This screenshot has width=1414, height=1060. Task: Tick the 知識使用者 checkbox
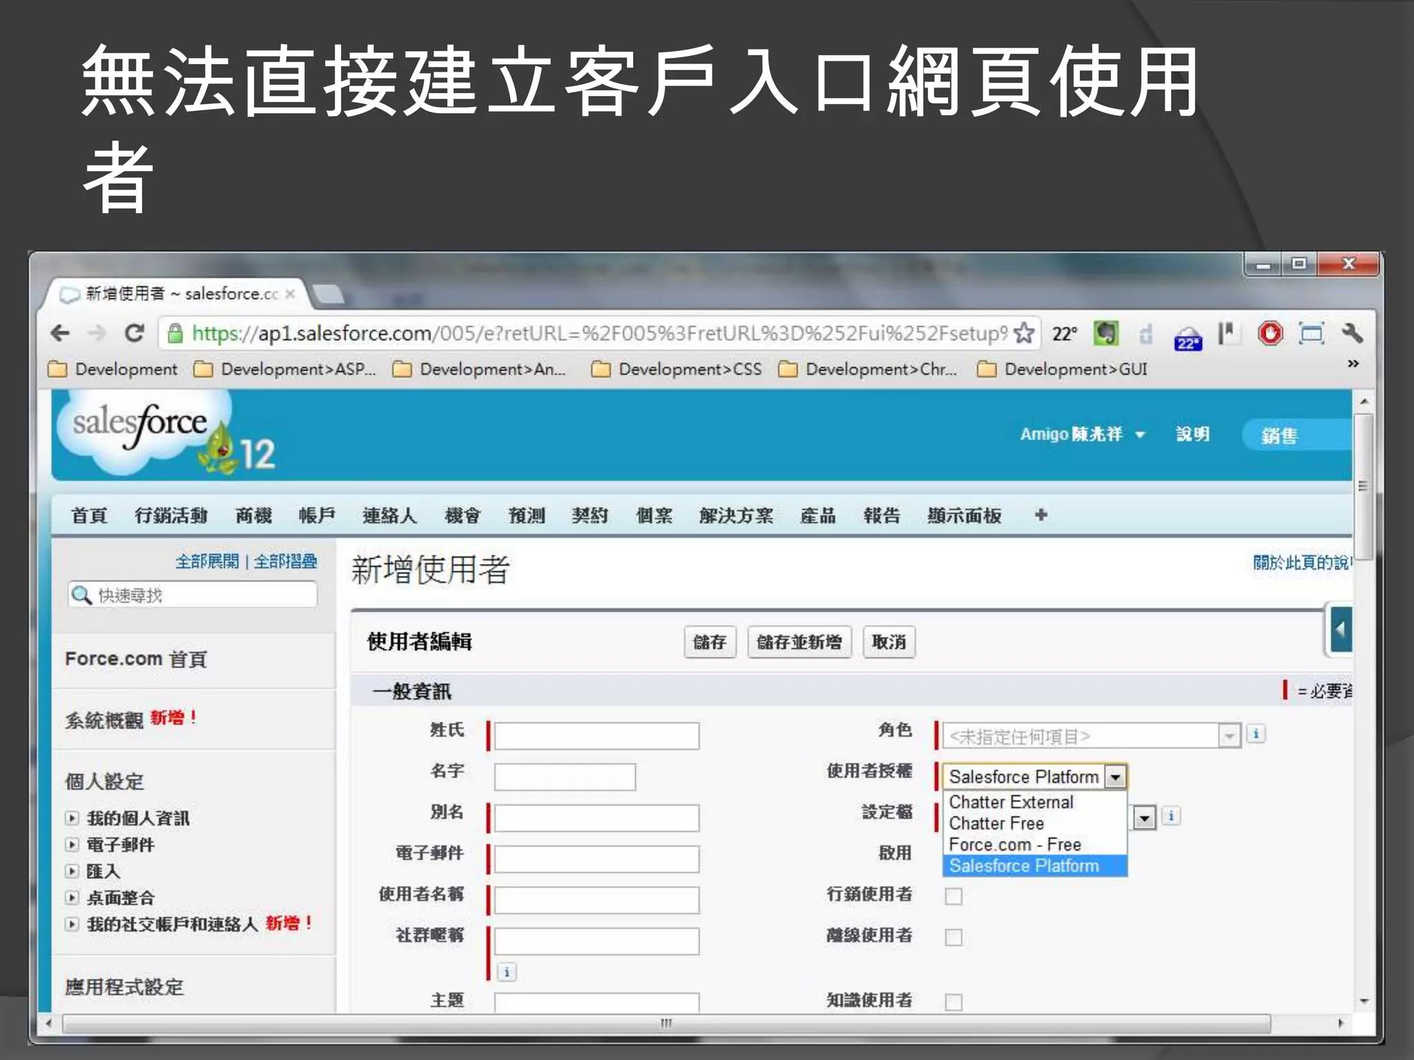[x=953, y=1002]
